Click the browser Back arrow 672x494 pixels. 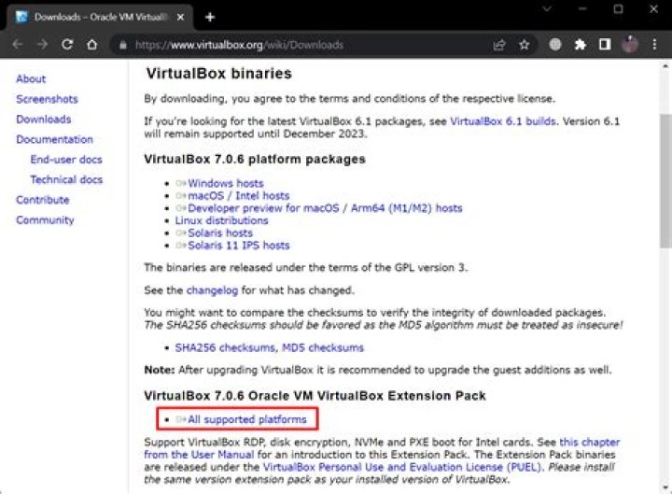(x=17, y=45)
